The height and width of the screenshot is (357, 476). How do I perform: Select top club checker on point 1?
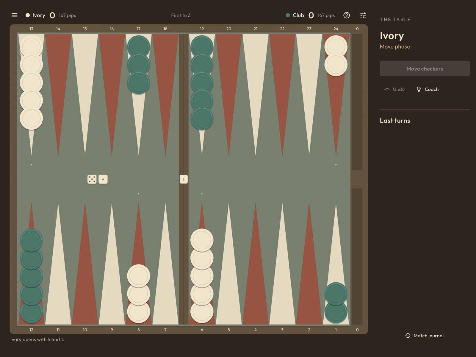click(x=336, y=294)
